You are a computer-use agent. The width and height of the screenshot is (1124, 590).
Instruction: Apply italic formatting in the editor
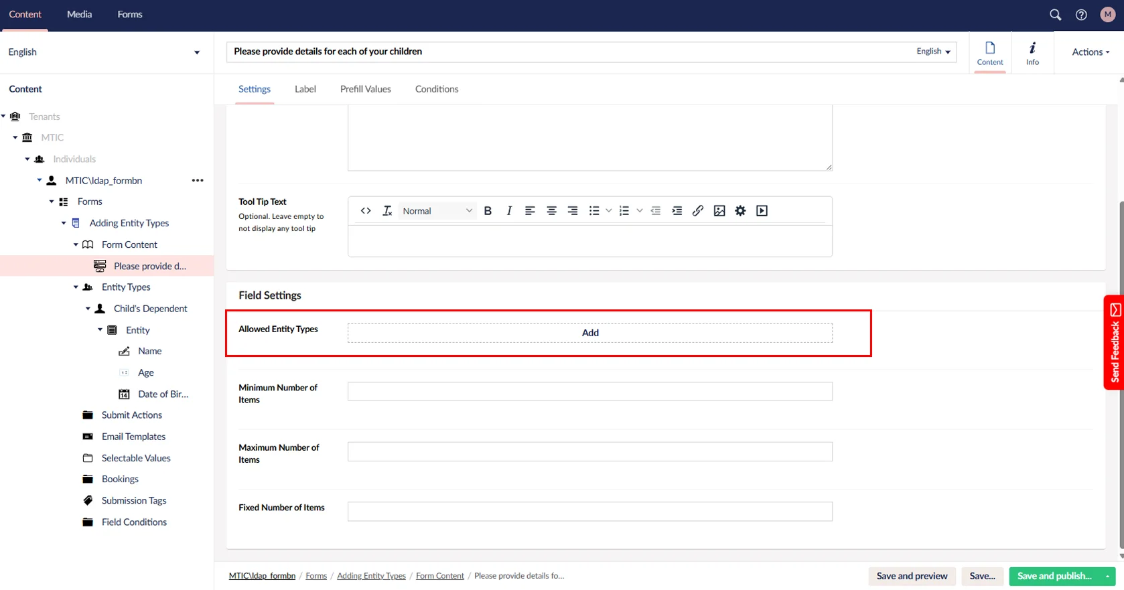[509, 211]
